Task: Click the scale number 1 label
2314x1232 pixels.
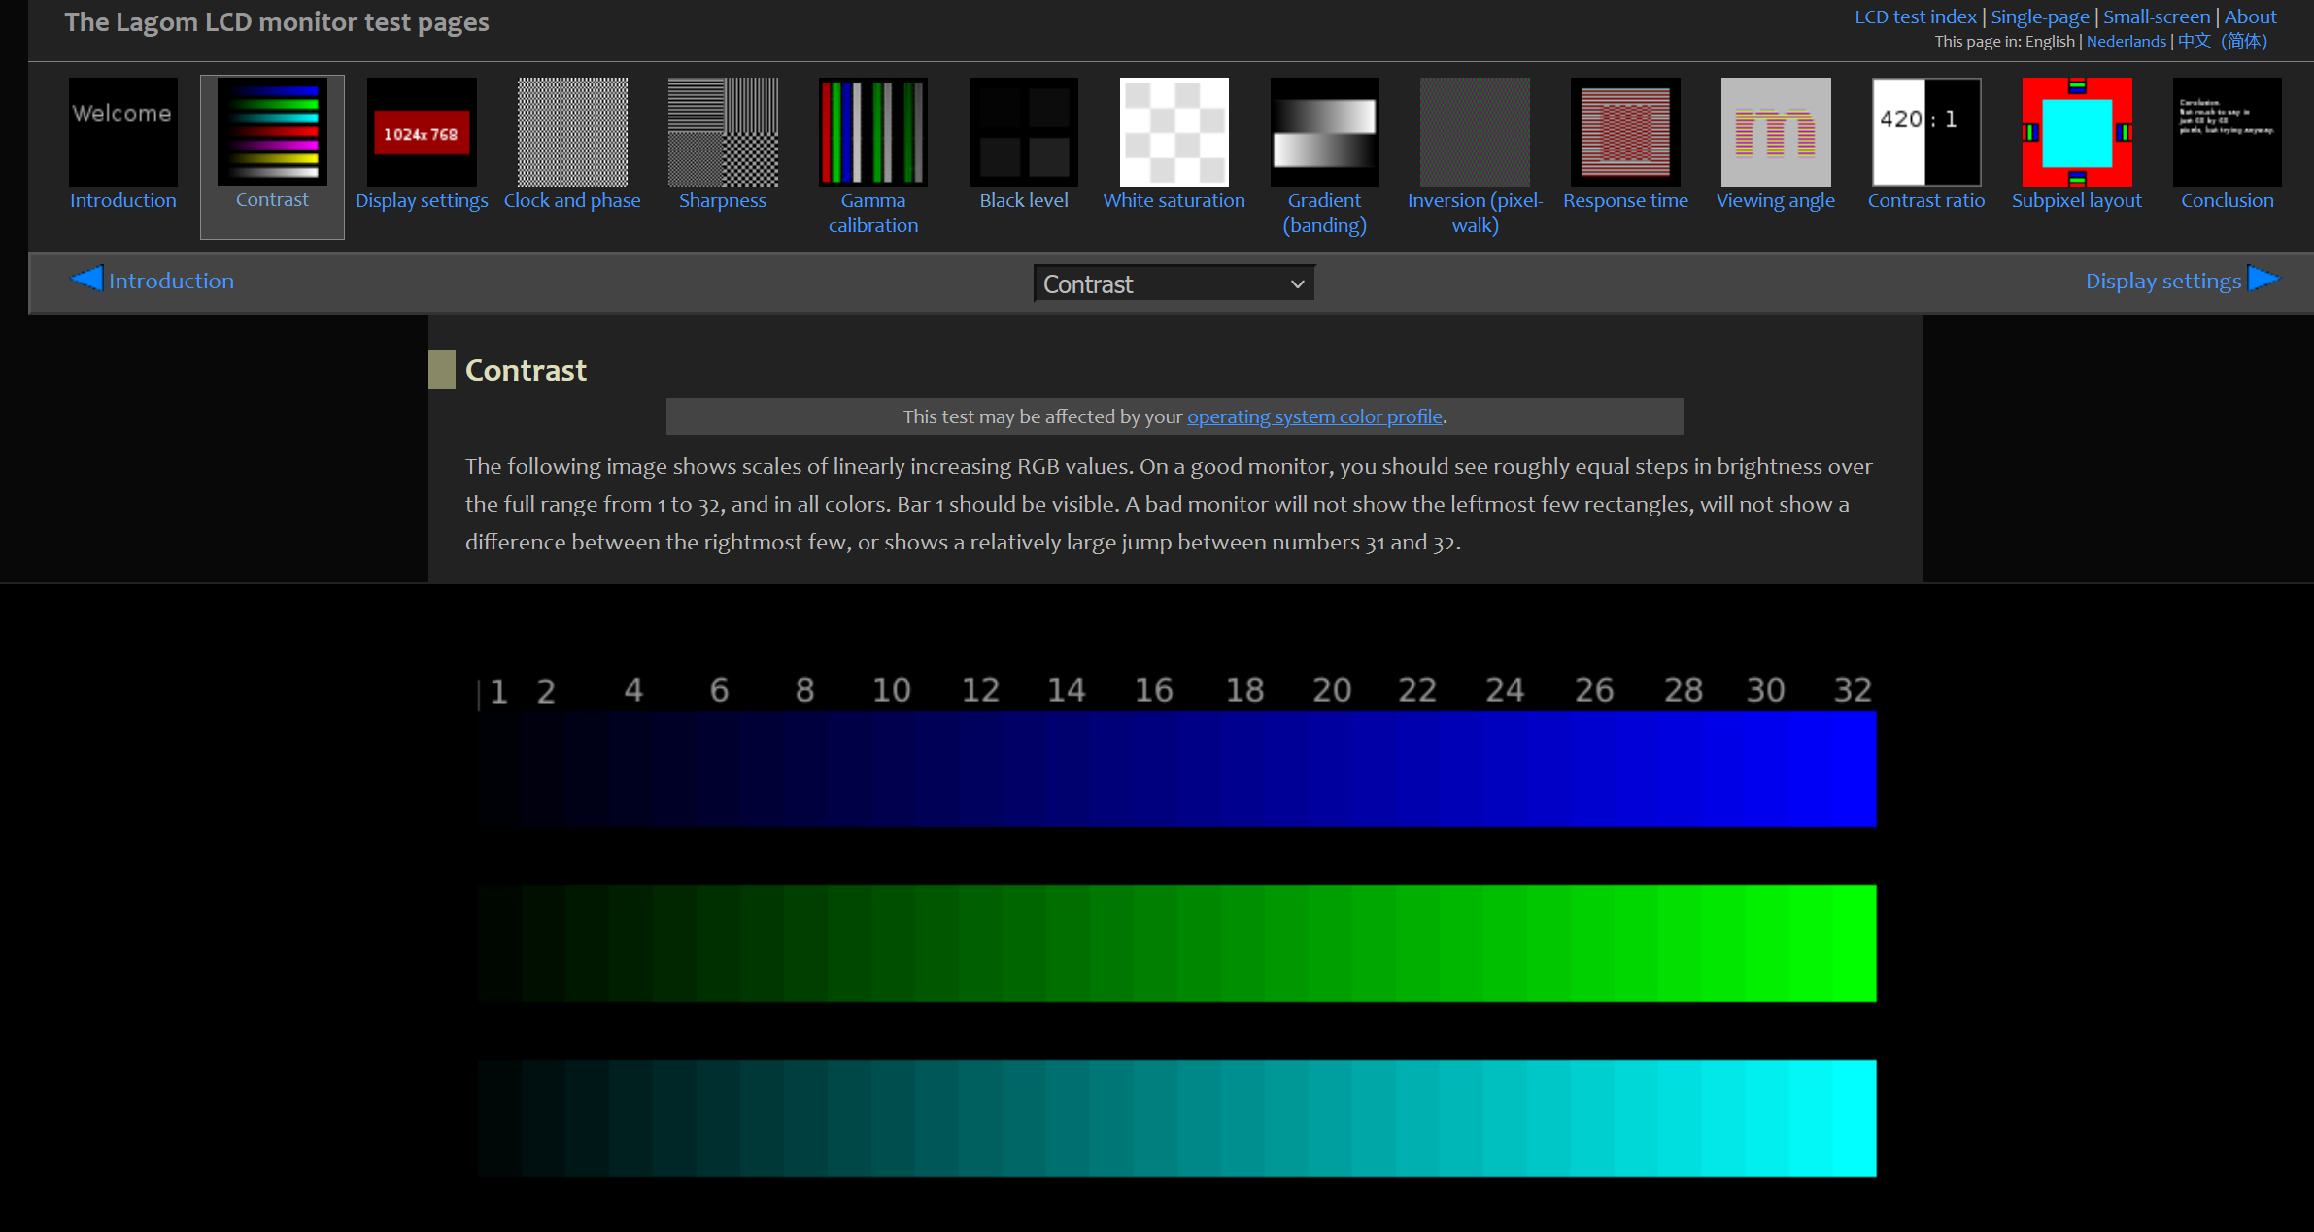Action: point(498,692)
